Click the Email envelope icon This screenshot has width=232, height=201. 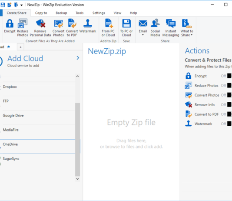click(x=143, y=23)
